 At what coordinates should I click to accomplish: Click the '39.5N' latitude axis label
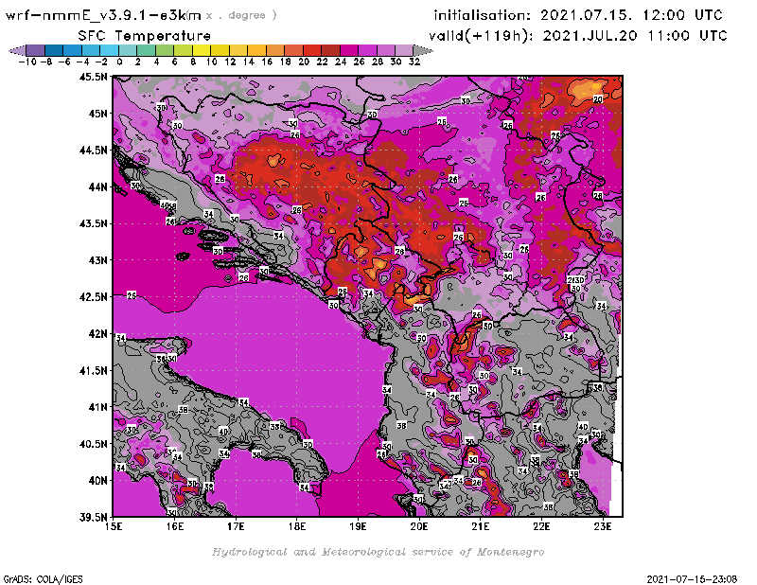[94, 518]
